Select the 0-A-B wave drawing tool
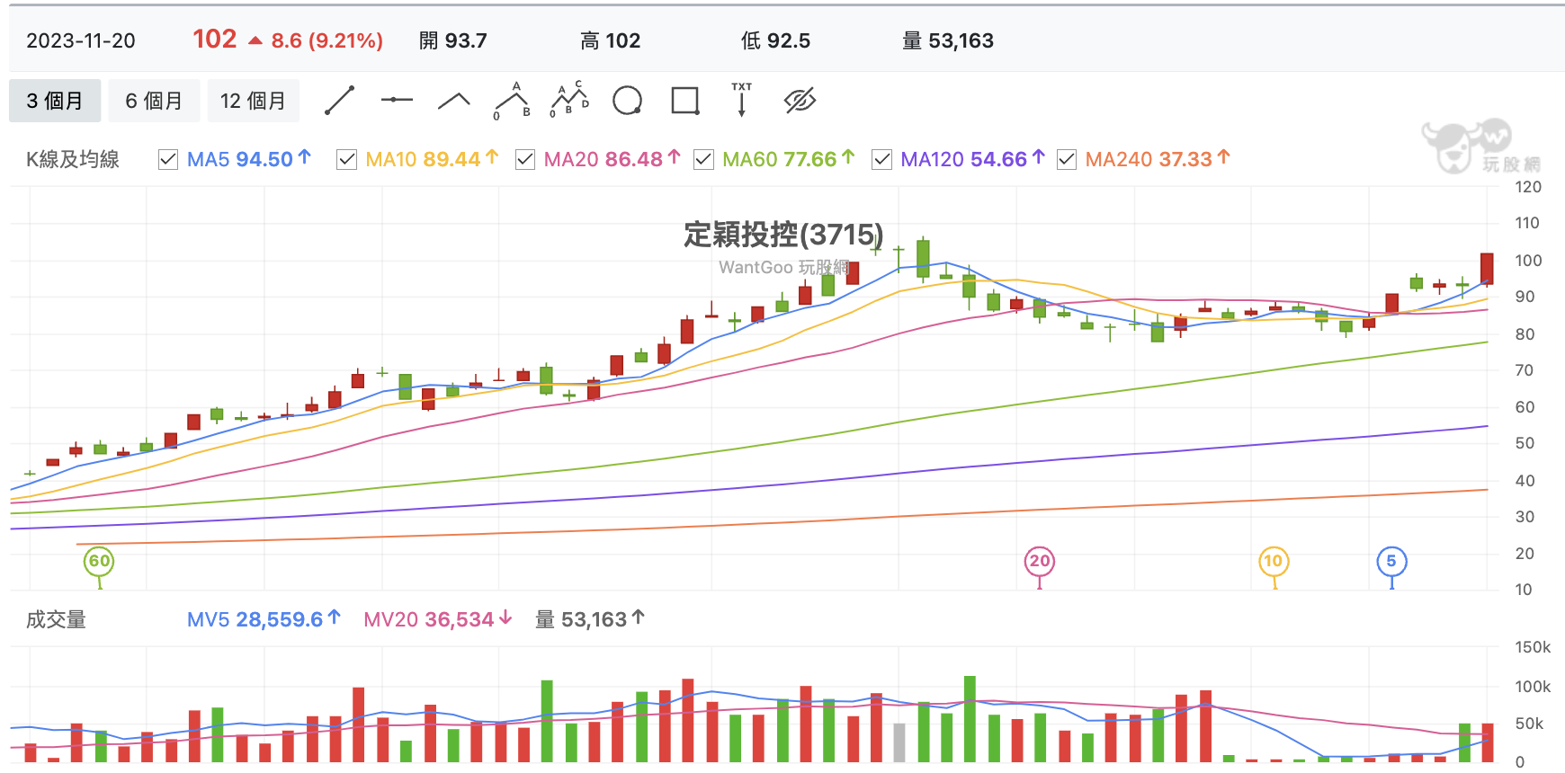Image resolution: width=1565 pixels, height=773 pixels. point(512,101)
